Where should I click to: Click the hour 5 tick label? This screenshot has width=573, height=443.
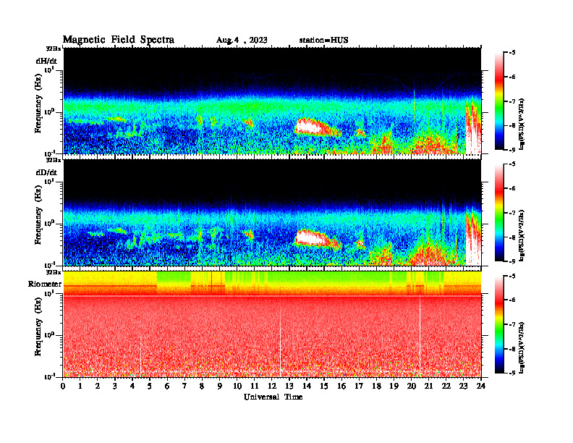point(150,386)
